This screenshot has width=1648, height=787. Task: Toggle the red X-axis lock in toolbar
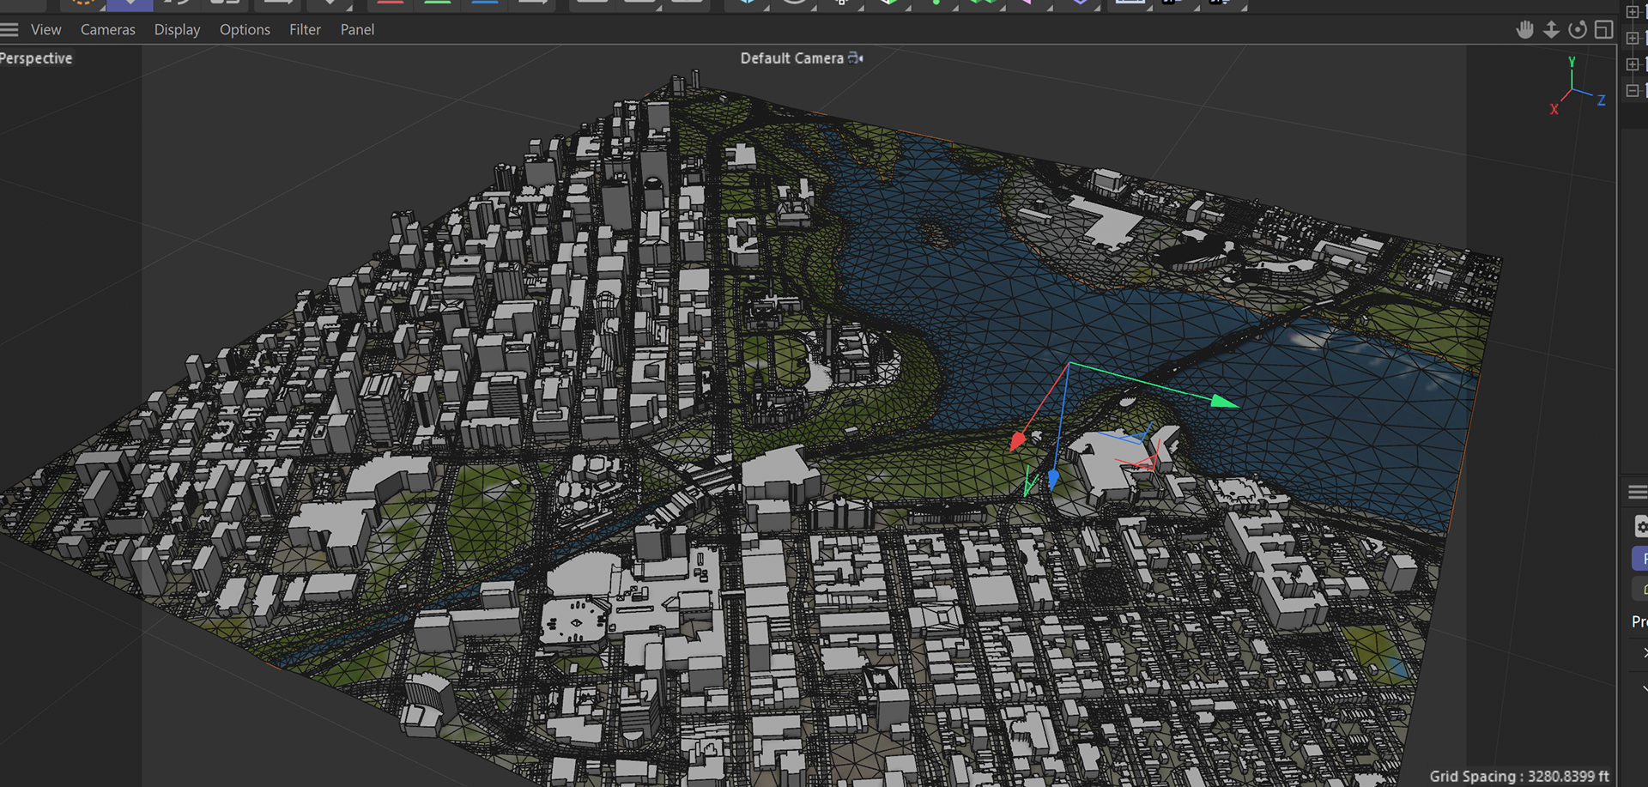[391, 3]
